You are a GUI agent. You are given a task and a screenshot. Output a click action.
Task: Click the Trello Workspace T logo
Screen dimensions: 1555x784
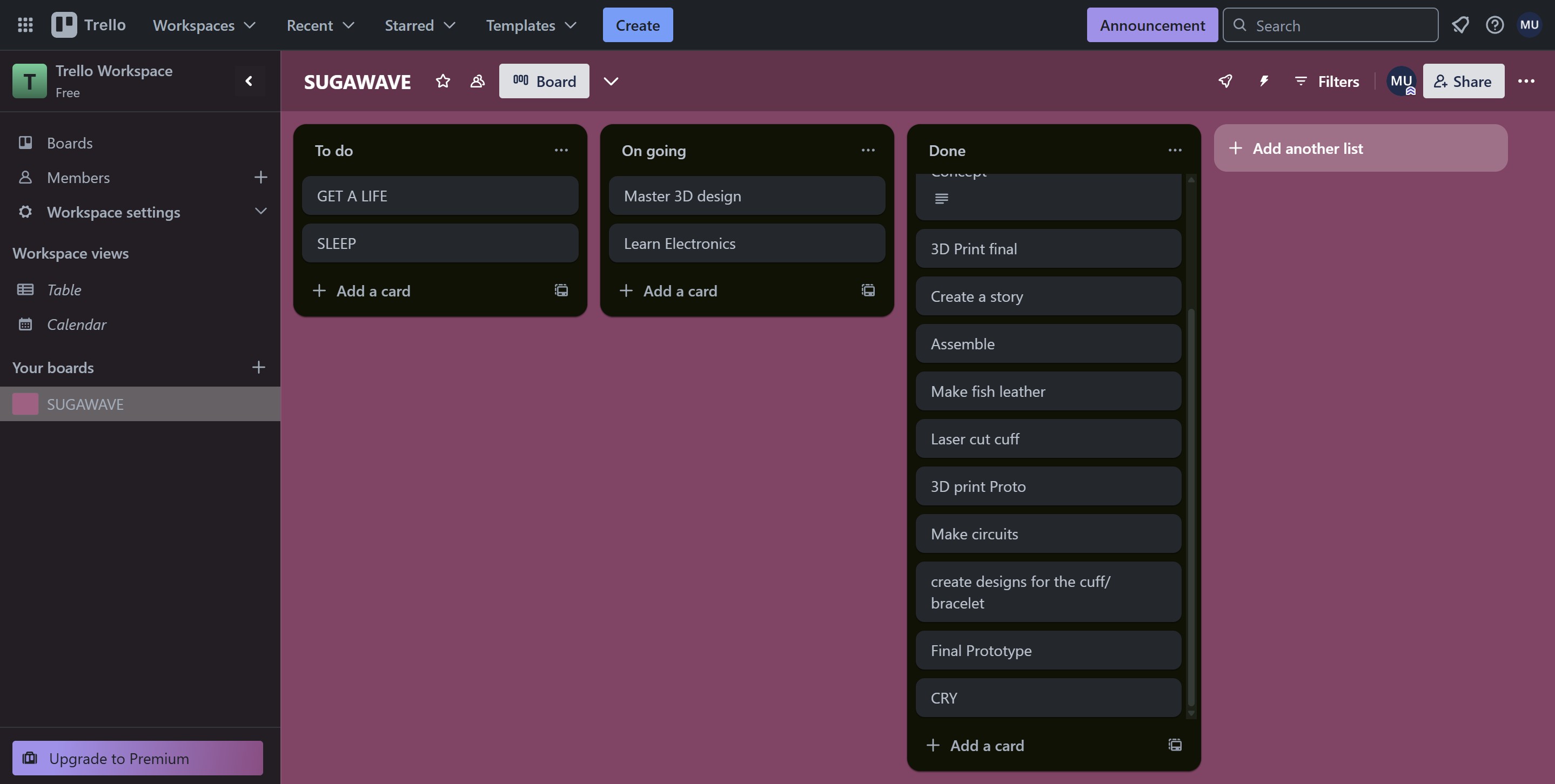(29, 81)
